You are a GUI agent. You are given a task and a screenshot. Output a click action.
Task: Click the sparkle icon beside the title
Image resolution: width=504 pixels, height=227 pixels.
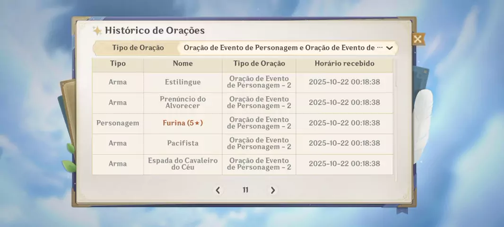pos(97,31)
